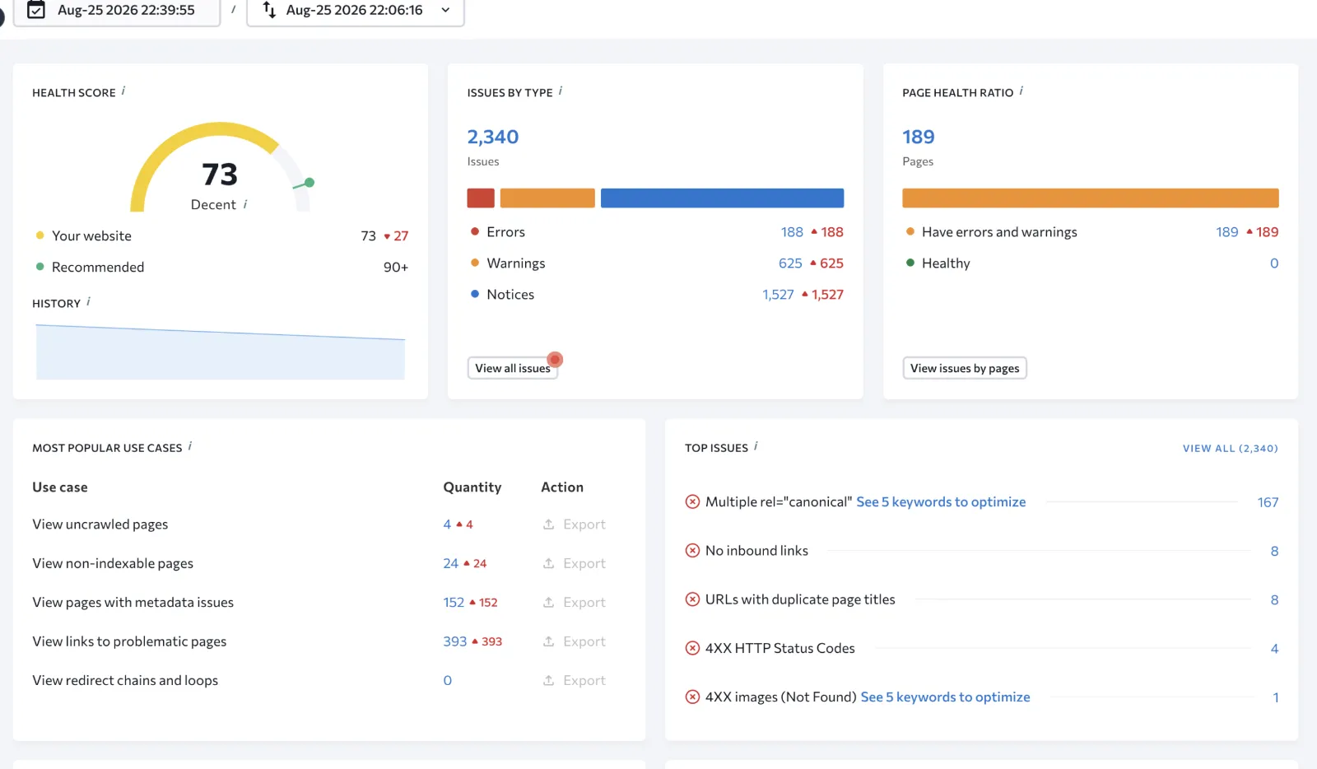
Task: Click the health score history chart
Action: click(221, 352)
